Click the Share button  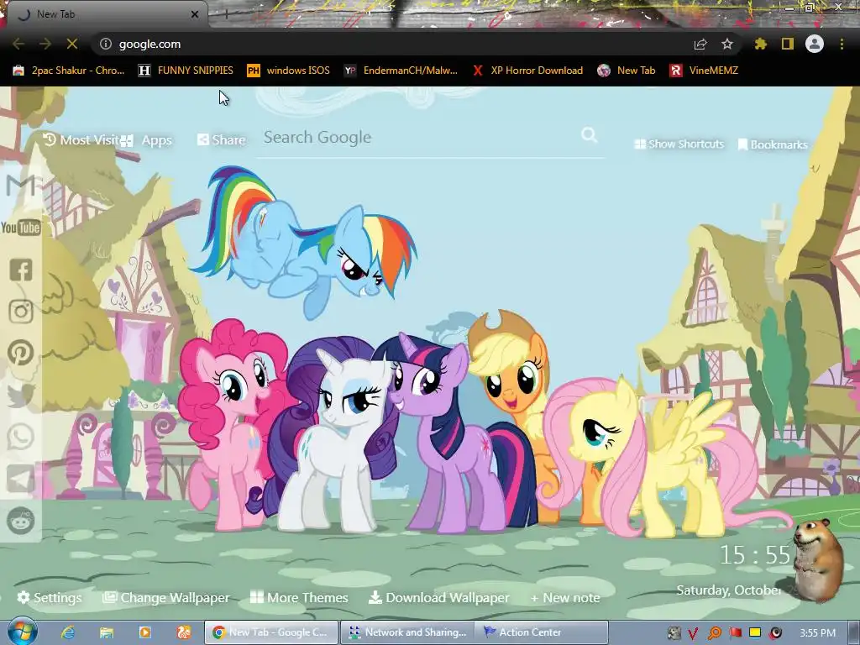click(x=221, y=140)
